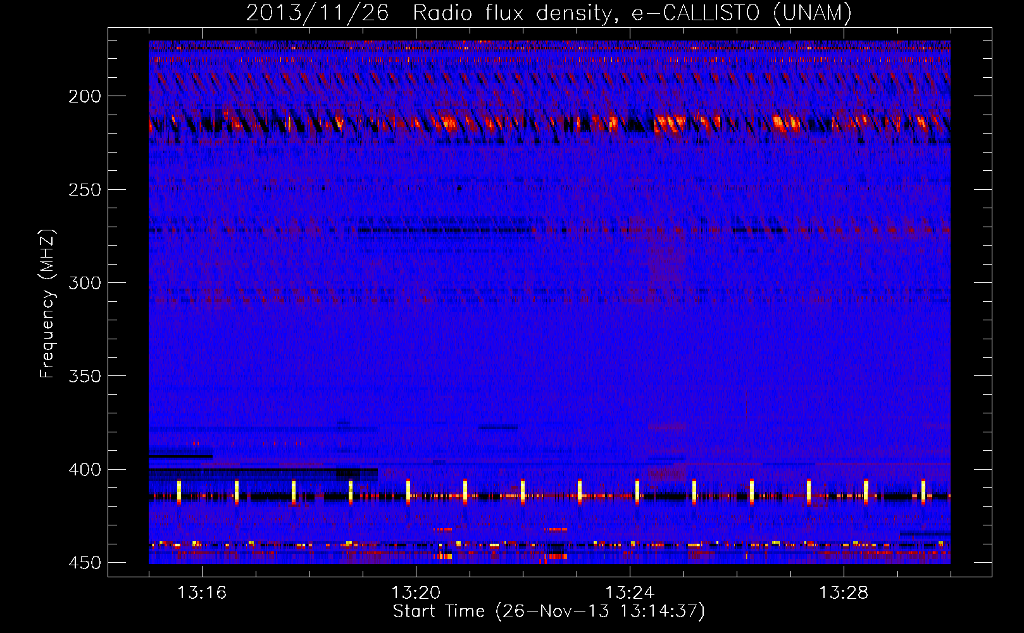Click the 13:20 time tick label

pyautogui.click(x=416, y=593)
